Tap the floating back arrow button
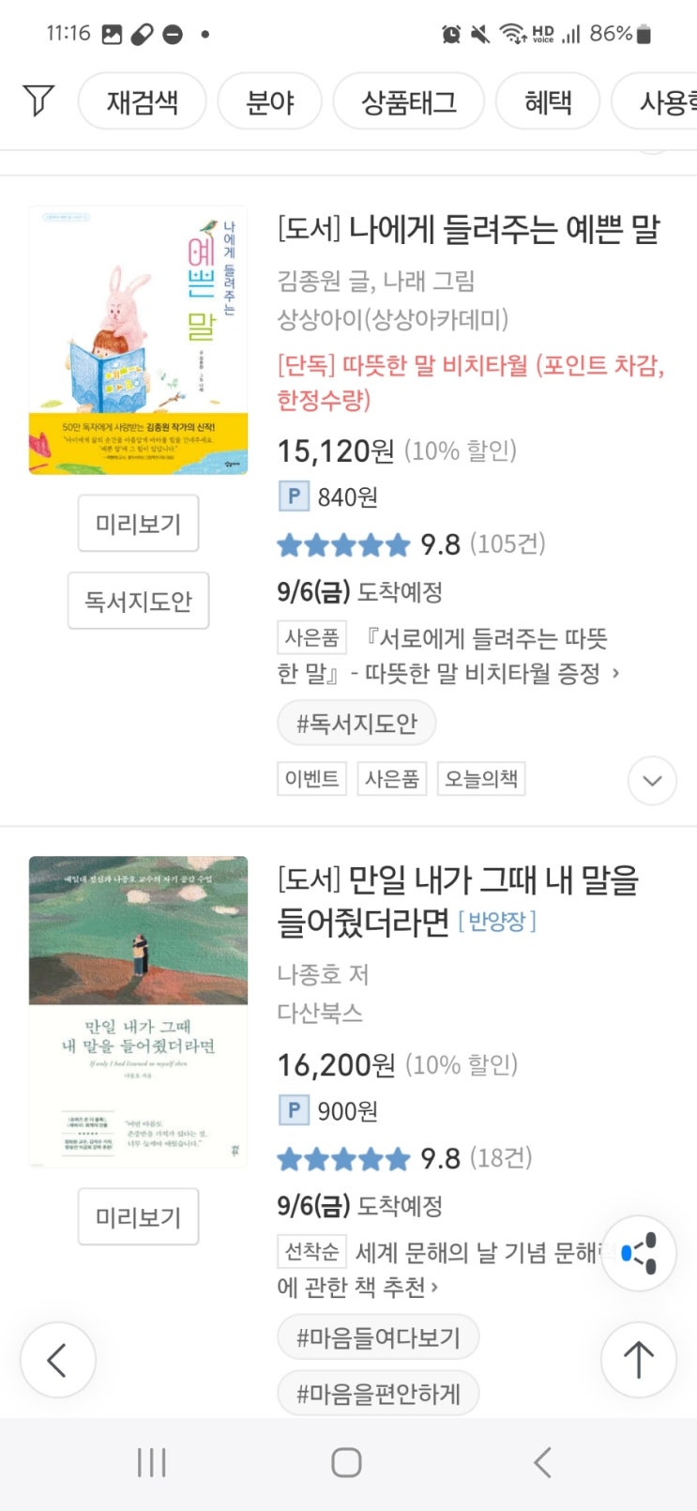Image resolution: width=697 pixels, height=1511 pixels. (x=57, y=1359)
